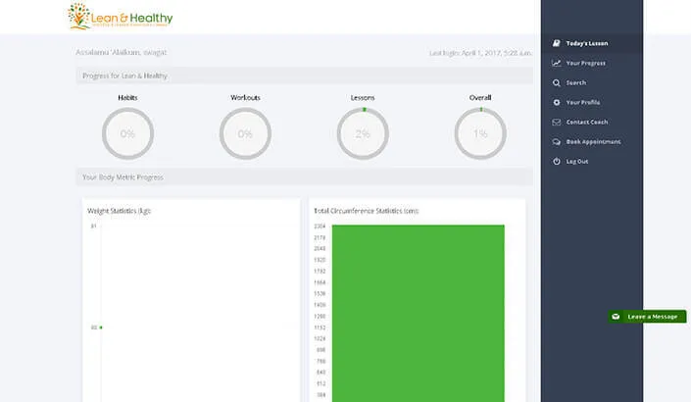This screenshot has height=402, width=691.
Task: Open Today's Lesson in sidebar
Action: click(592, 43)
